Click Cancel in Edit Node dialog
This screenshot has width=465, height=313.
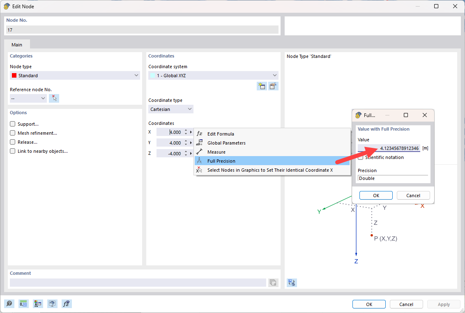406,304
